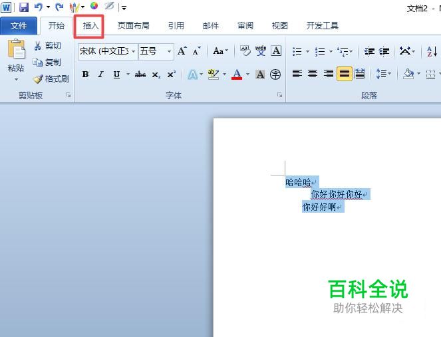Click the 粘贴 (Paste) clipboard icon
Image resolution: width=441 pixels, height=337 pixels.
tap(17, 49)
